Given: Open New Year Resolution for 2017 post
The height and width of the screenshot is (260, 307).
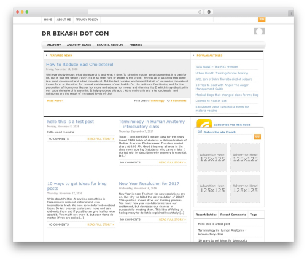Looking at the screenshot, I should tap(149, 184).
